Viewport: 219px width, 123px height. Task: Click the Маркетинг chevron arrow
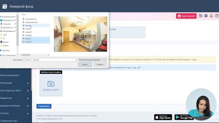(x=28, y=98)
